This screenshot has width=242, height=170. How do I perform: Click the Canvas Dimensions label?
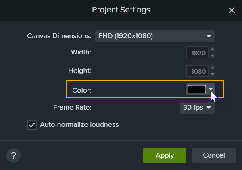tap(59, 36)
